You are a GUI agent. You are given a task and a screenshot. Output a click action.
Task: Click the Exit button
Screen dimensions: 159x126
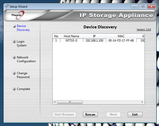point(135,115)
